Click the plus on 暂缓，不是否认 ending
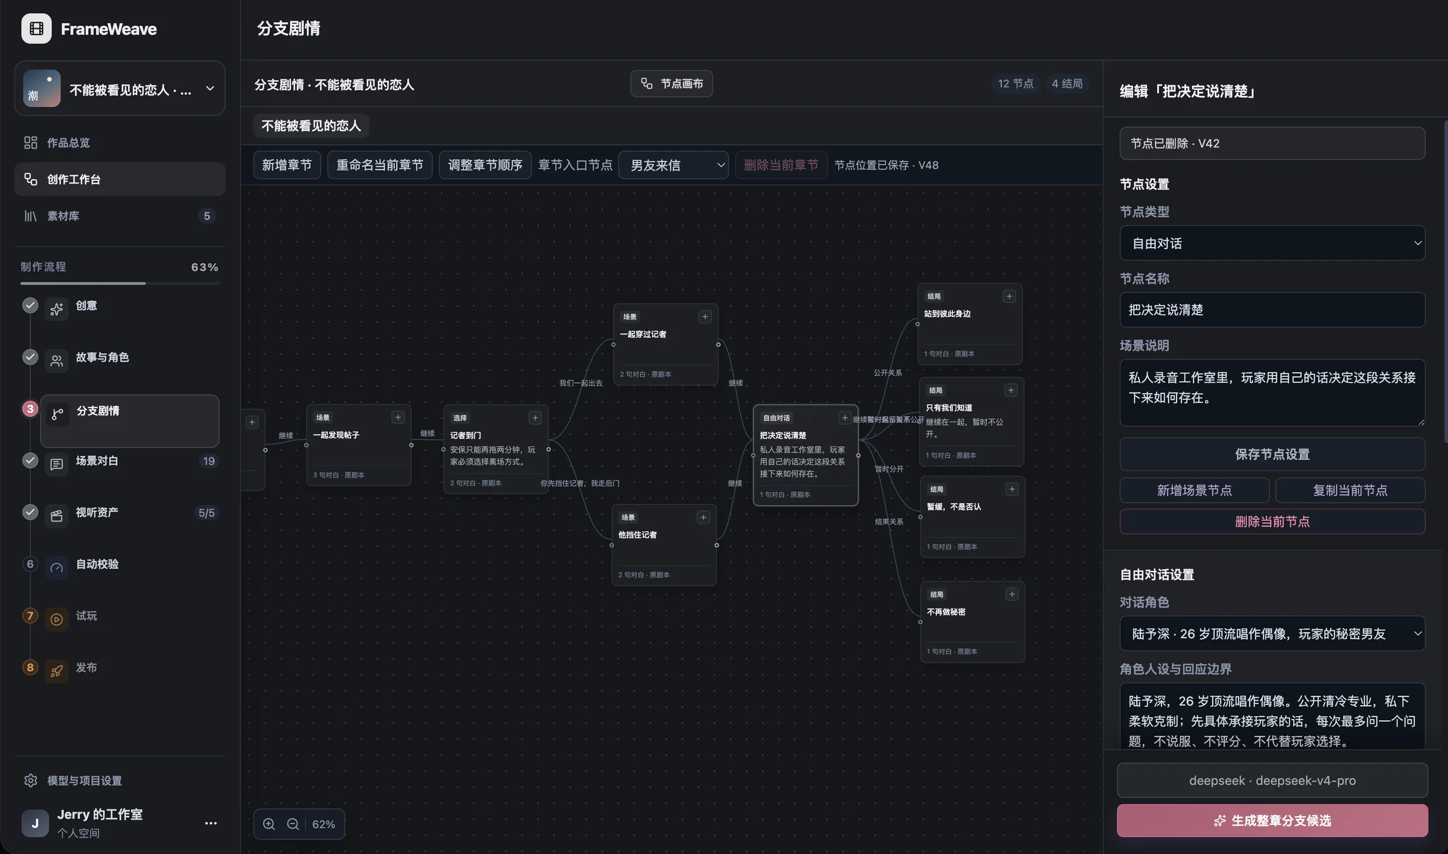Screen dimensions: 1448x854 1012,489
